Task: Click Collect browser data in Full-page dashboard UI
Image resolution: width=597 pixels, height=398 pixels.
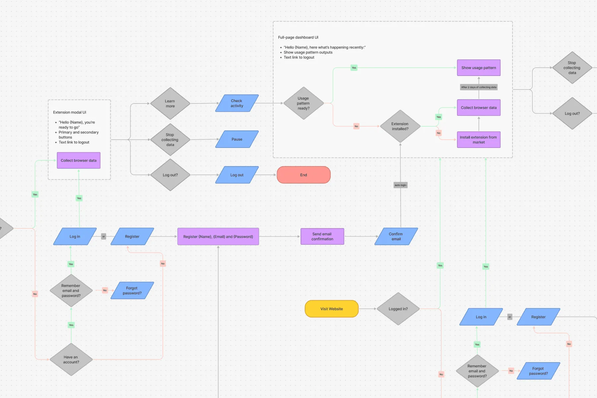Action: [x=479, y=108]
